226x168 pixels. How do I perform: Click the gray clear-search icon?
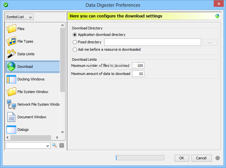point(62,145)
